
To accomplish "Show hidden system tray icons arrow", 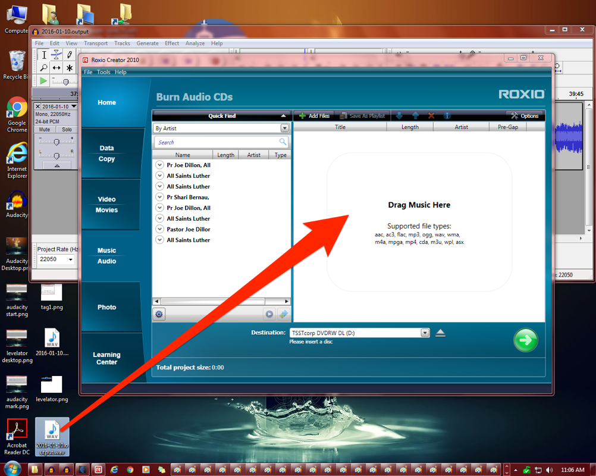I will point(516,470).
